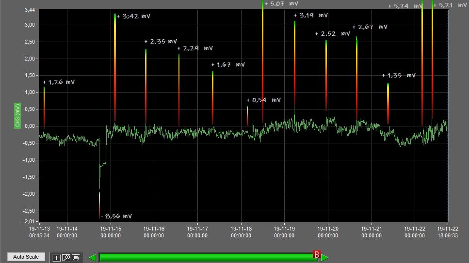Click the +1,67 mV peak label
469x263 pixels.
coord(228,65)
